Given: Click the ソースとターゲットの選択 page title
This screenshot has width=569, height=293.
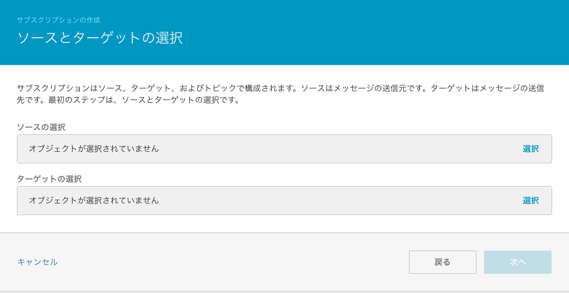Looking at the screenshot, I should click(99, 38).
